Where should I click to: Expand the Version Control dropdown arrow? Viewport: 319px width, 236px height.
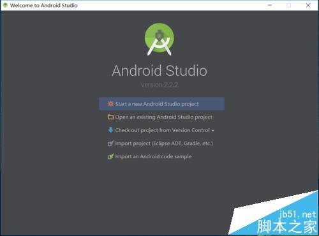(213, 131)
